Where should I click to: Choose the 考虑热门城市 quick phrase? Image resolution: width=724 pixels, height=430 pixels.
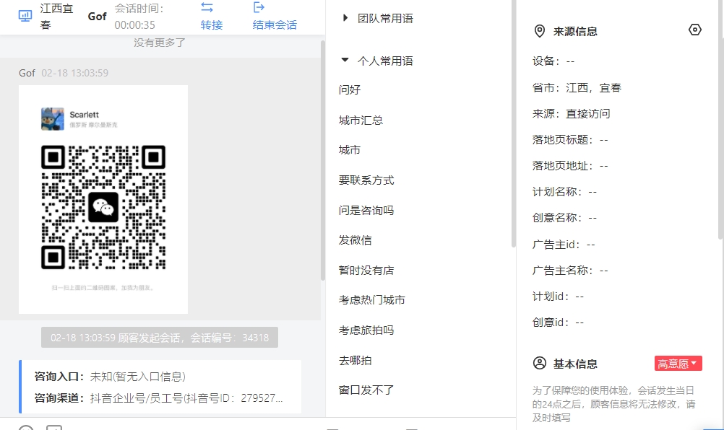(x=371, y=300)
